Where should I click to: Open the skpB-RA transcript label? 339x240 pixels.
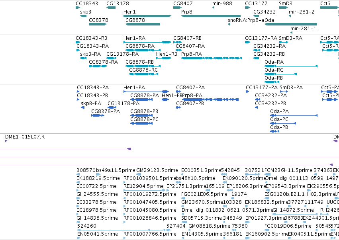pyautogui.click(x=90, y=54)
